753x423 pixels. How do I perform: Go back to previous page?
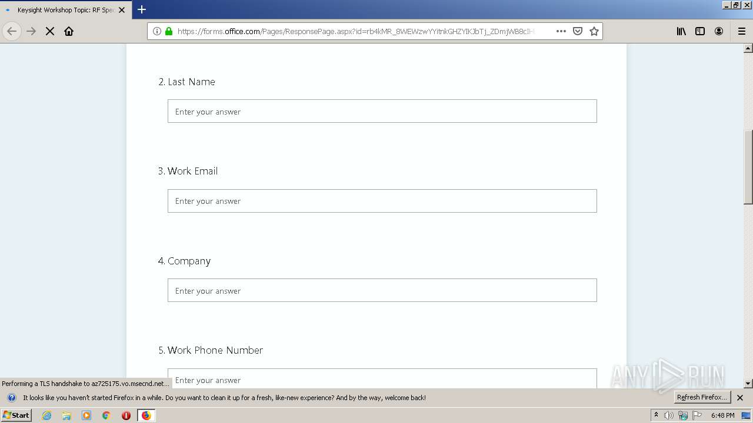(x=12, y=31)
